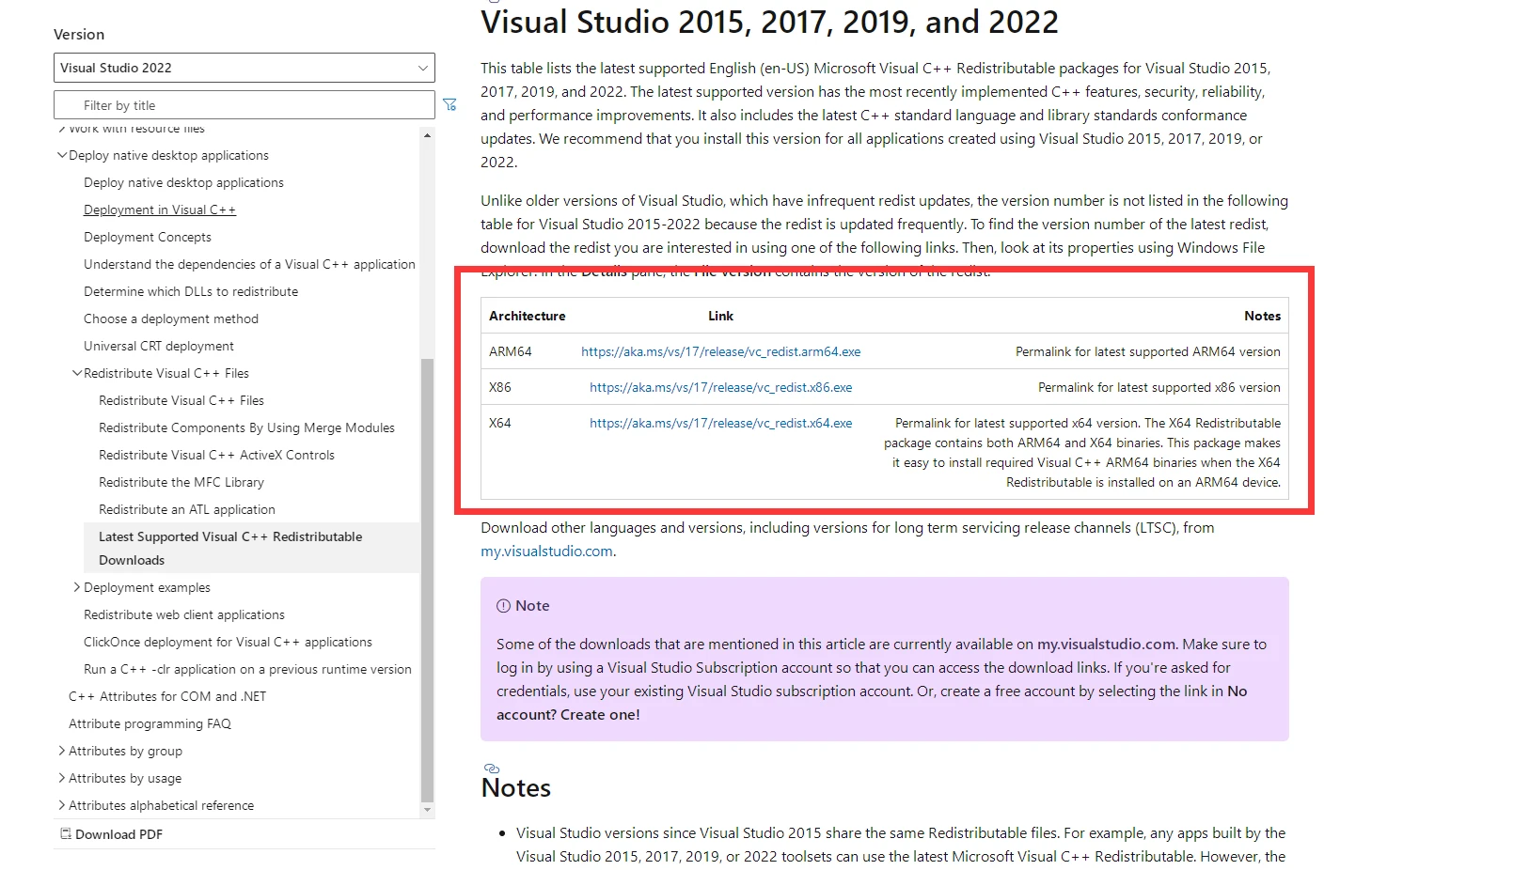1529x870 pixels.
Task: Collapse the 'Redistribute Visual C++ Files' chevron
Action: pos(77,373)
